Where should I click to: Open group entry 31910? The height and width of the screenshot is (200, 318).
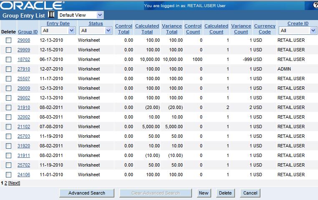pos(24,107)
